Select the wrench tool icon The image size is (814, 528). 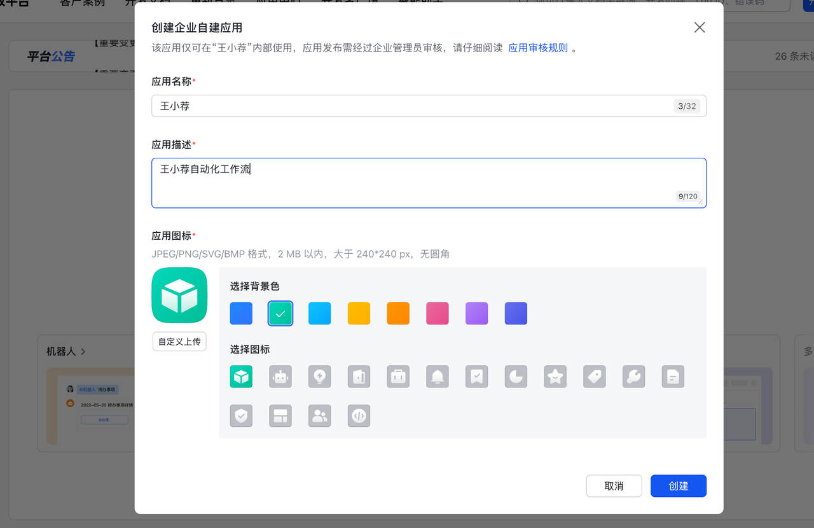coord(633,377)
